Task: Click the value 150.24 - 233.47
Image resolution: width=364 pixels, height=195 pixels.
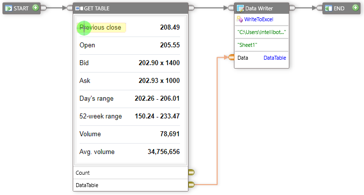Action: (157, 116)
